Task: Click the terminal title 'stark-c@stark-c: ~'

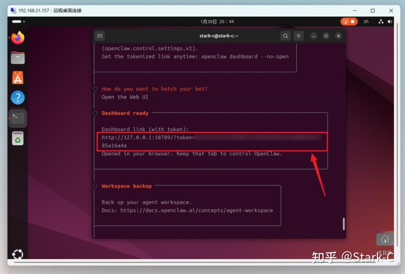Action: (219, 36)
